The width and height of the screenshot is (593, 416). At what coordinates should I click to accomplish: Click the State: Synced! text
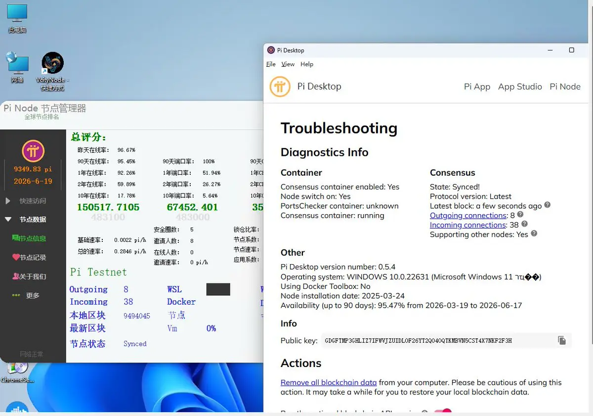pos(455,187)
